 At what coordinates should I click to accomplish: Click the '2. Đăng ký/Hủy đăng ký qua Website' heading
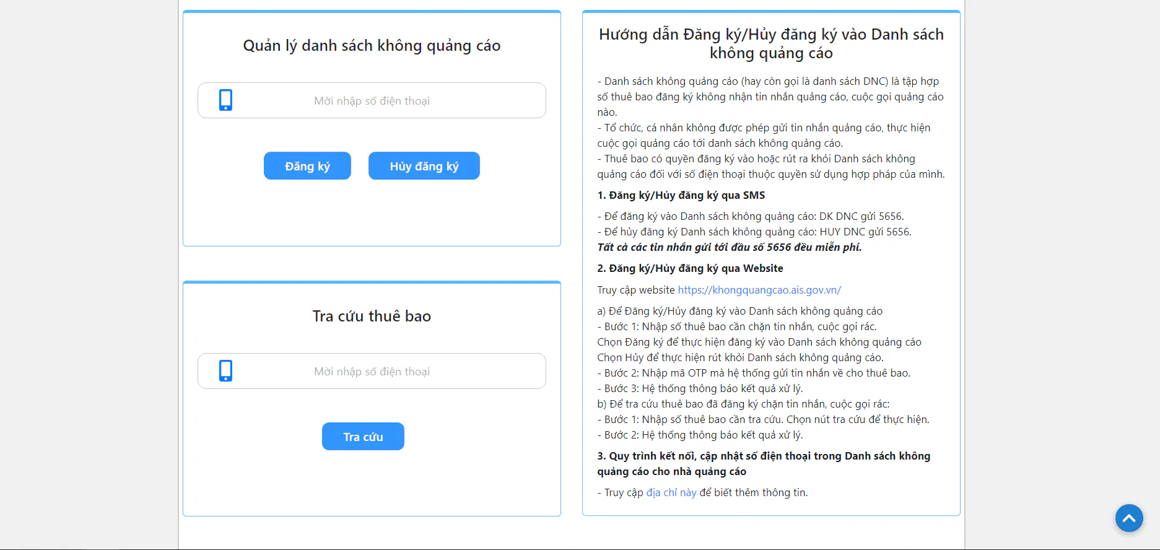690,268
